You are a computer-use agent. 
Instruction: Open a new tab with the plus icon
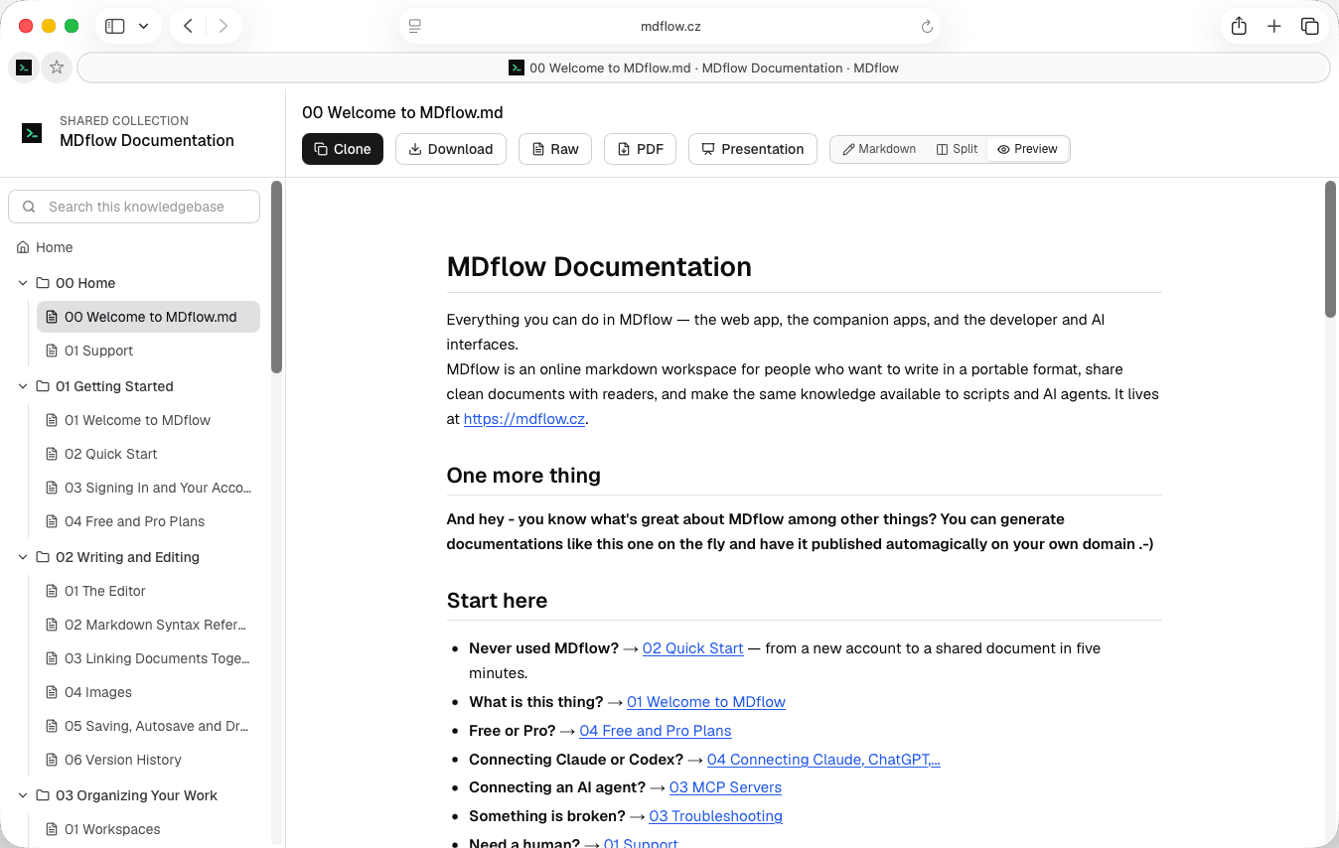point(1274,27)
